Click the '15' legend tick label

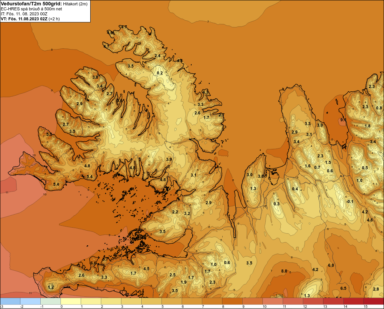pos(366,307)
